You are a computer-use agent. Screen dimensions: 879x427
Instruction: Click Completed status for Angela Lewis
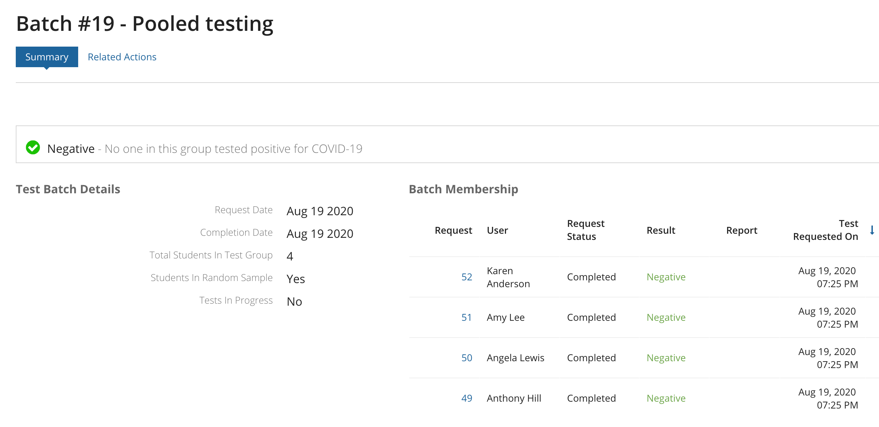(591, 358)
